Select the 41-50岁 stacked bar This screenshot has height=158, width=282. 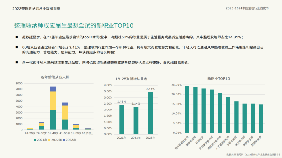click(65, 116)
